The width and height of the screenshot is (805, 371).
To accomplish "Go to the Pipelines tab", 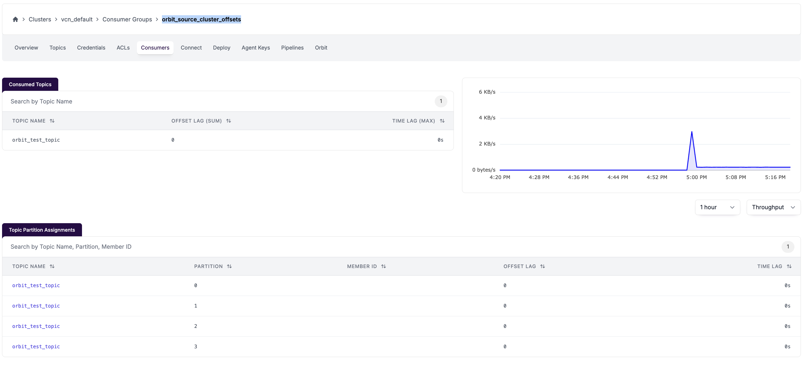I will pos(292,48).
